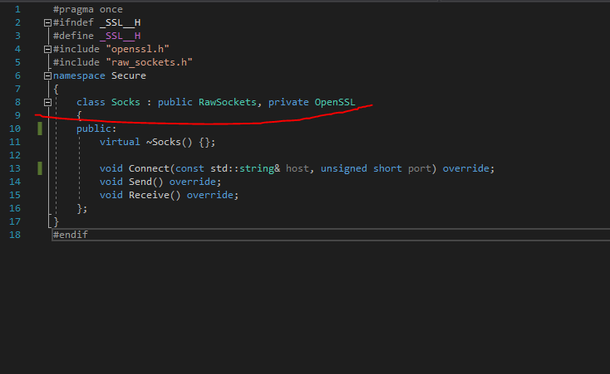Collapse the namespace Secure block
The width and height of the screenshot is (610, 374).
(47, 75)
